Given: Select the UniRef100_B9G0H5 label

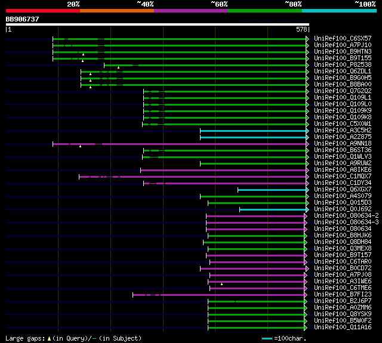Looking at the screenshot, I should click(x=343, y=78).
